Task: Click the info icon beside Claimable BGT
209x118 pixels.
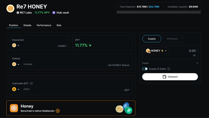Action: (x=31, y=83)
